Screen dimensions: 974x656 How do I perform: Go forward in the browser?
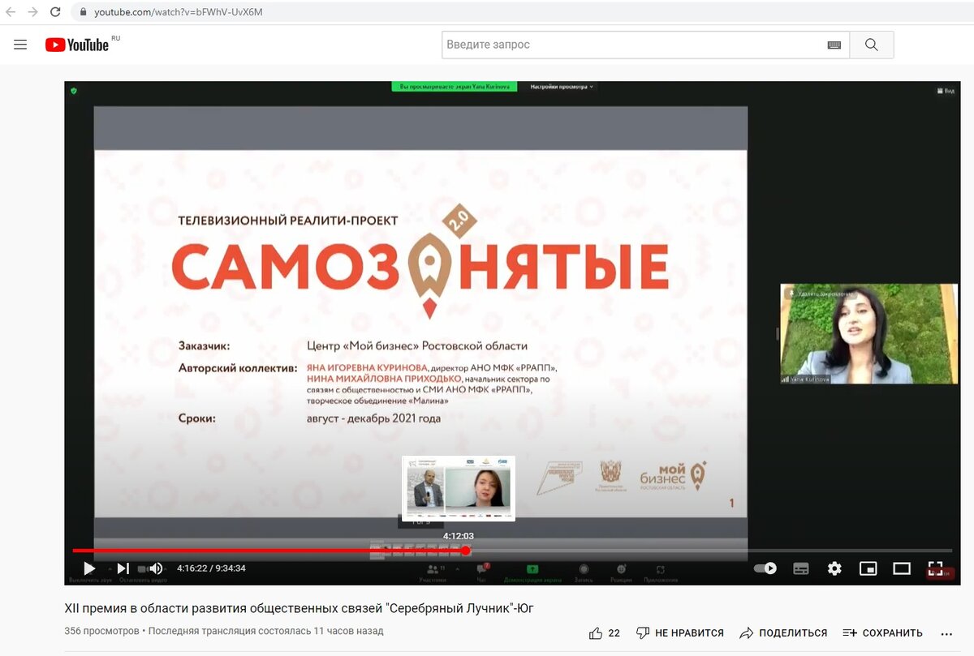click(32, 12)
